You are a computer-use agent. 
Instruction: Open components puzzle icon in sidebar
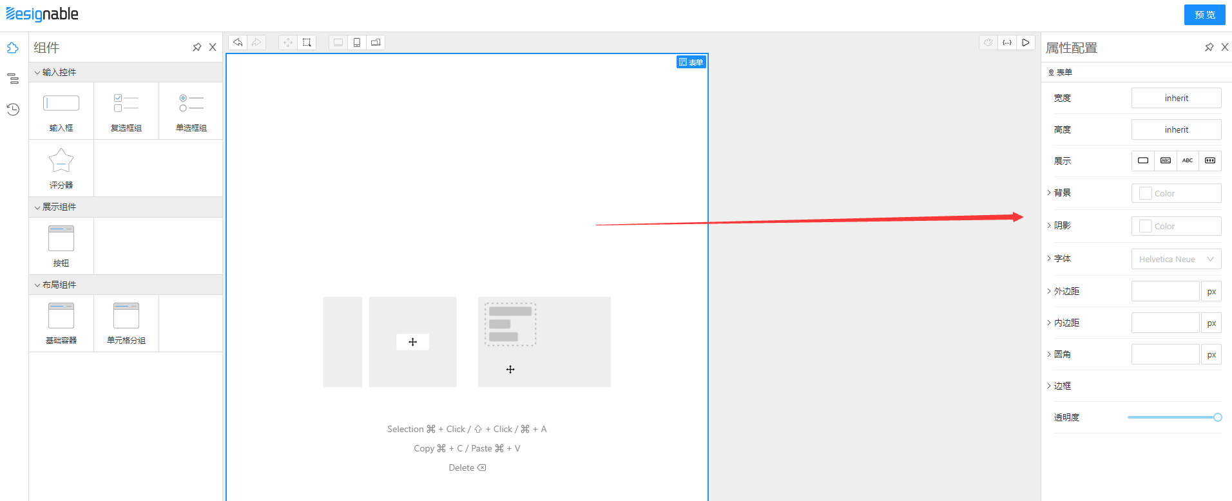13,48
